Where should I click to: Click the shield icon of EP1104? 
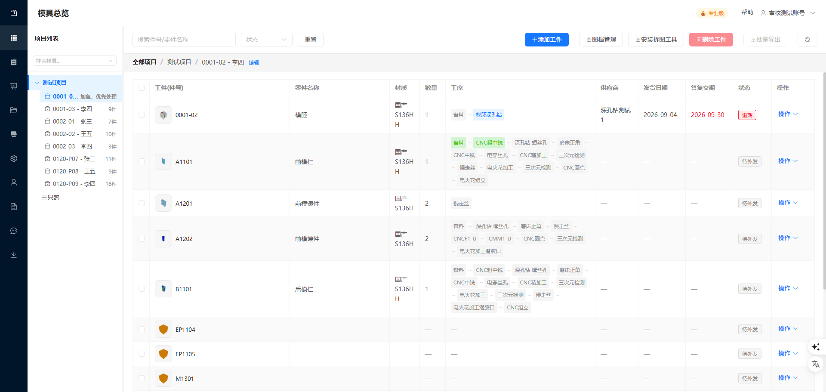click(163, 329)
